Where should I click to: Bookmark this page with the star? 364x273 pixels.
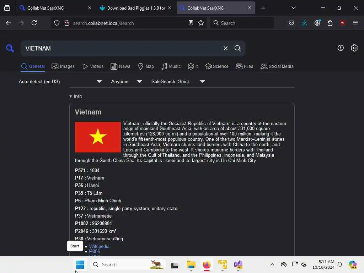(x=201, y=23)
